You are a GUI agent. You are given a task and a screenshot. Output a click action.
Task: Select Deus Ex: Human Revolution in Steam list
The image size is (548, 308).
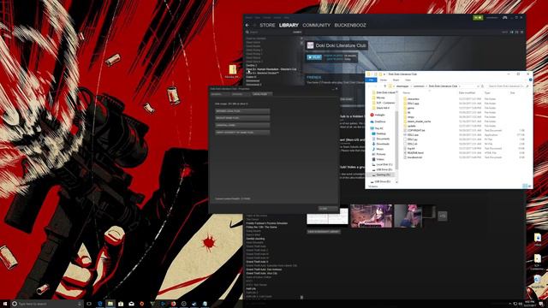point(271,69)
